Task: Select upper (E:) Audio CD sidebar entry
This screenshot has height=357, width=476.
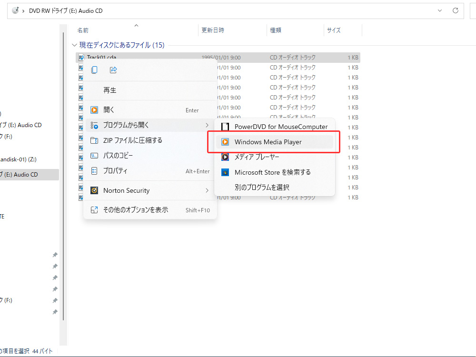Action: (21, 125)
